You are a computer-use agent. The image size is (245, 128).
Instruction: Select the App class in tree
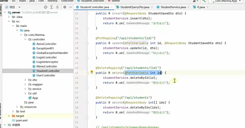click(35, 98)
